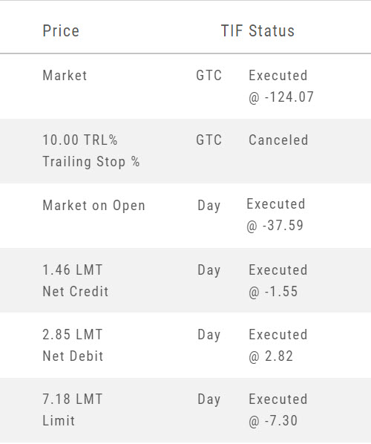The width and height of the screenshot is (371, 444).
Task: Select the 1.46 LMT order row
Action: 185,281
